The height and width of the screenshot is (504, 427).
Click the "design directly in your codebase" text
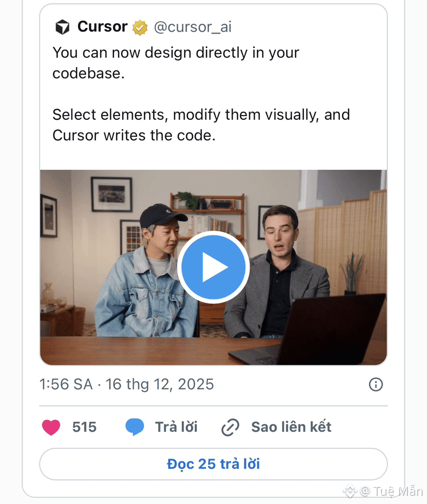(175, 63)
